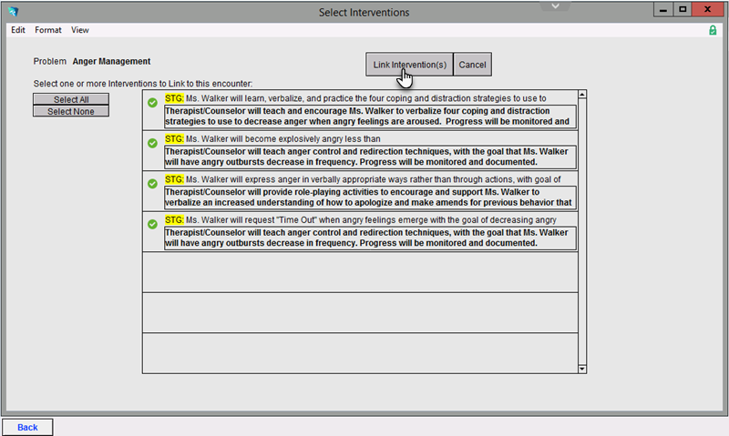729x436 pixels.
Task: Click the Select All button
Action: click(x=71, y=99)
